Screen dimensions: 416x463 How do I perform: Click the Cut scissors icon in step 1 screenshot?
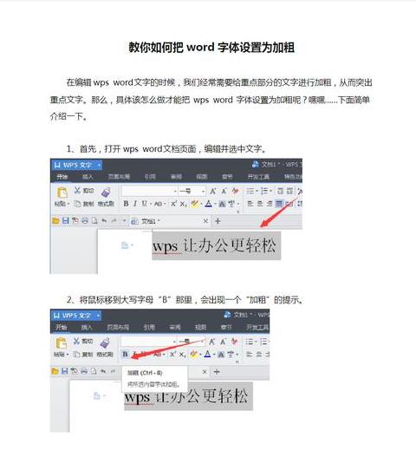(x=77, y=191)
